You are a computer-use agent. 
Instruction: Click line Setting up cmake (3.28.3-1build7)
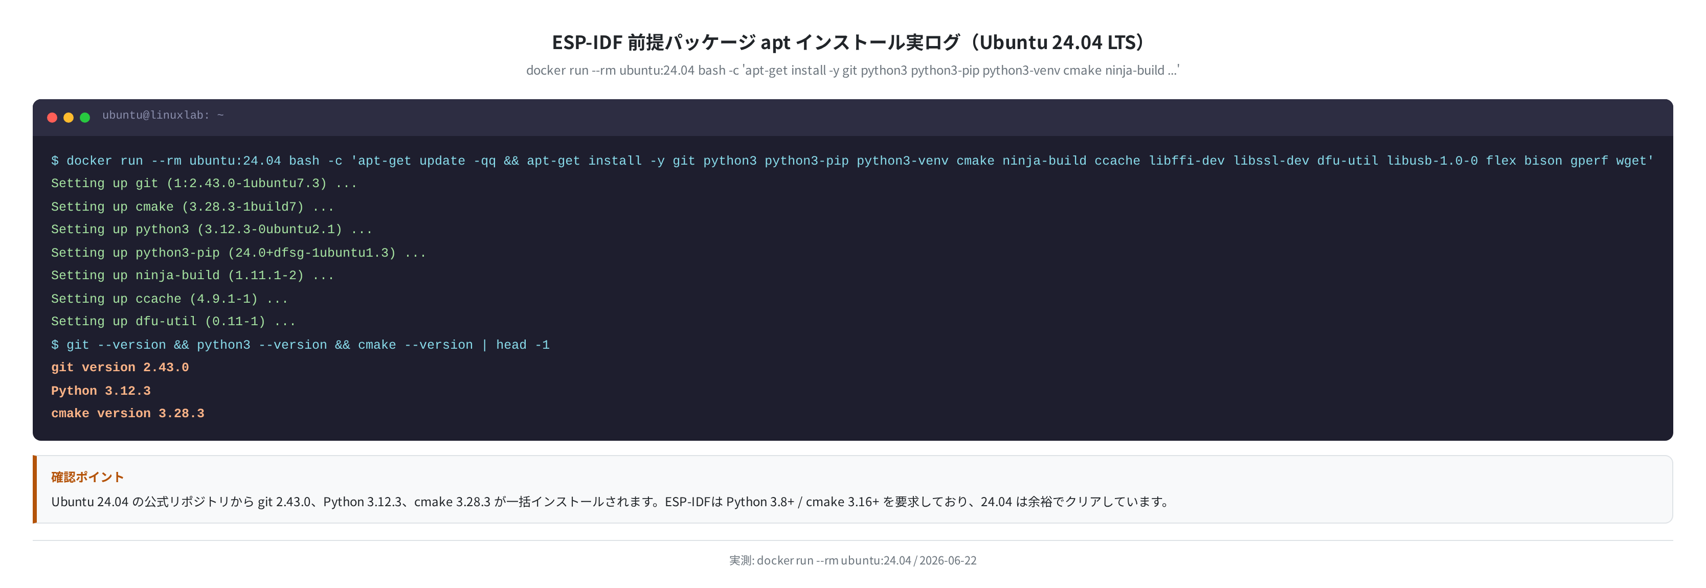point(193,207)
